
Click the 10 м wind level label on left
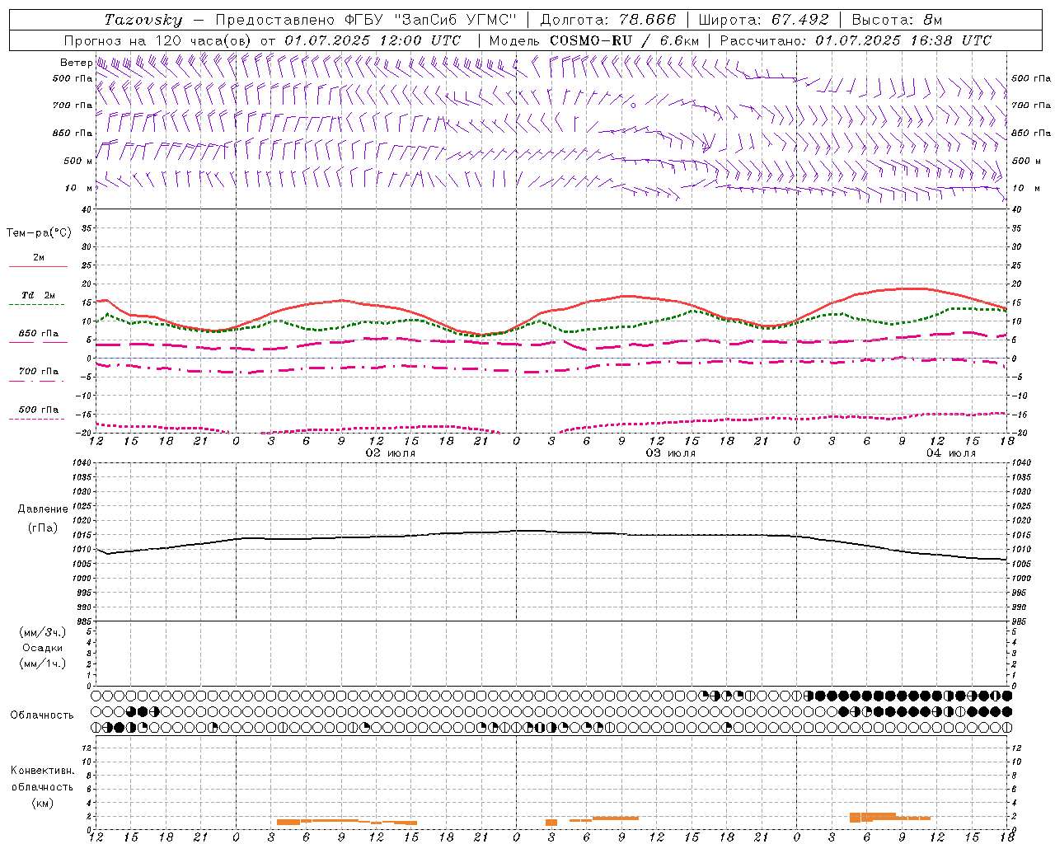pos(79,188)
